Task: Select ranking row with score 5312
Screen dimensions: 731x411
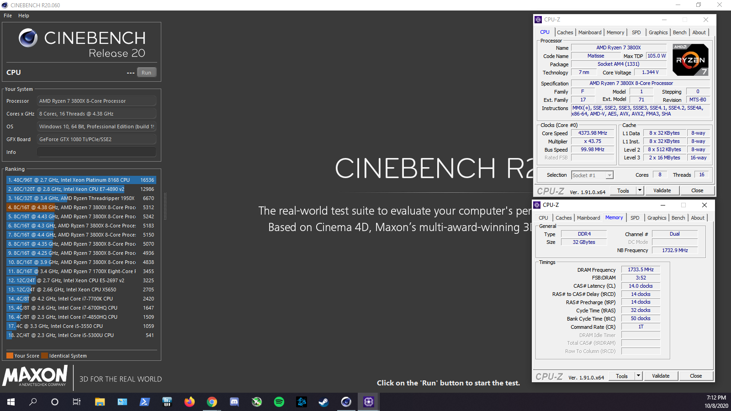Action: [81, 207]
